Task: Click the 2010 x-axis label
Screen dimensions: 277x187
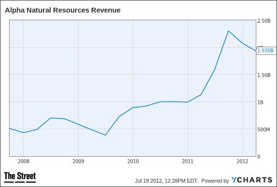Action: coord(133,161)
